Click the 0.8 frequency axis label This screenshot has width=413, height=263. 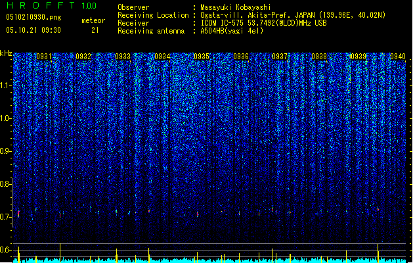pos(5,184)
